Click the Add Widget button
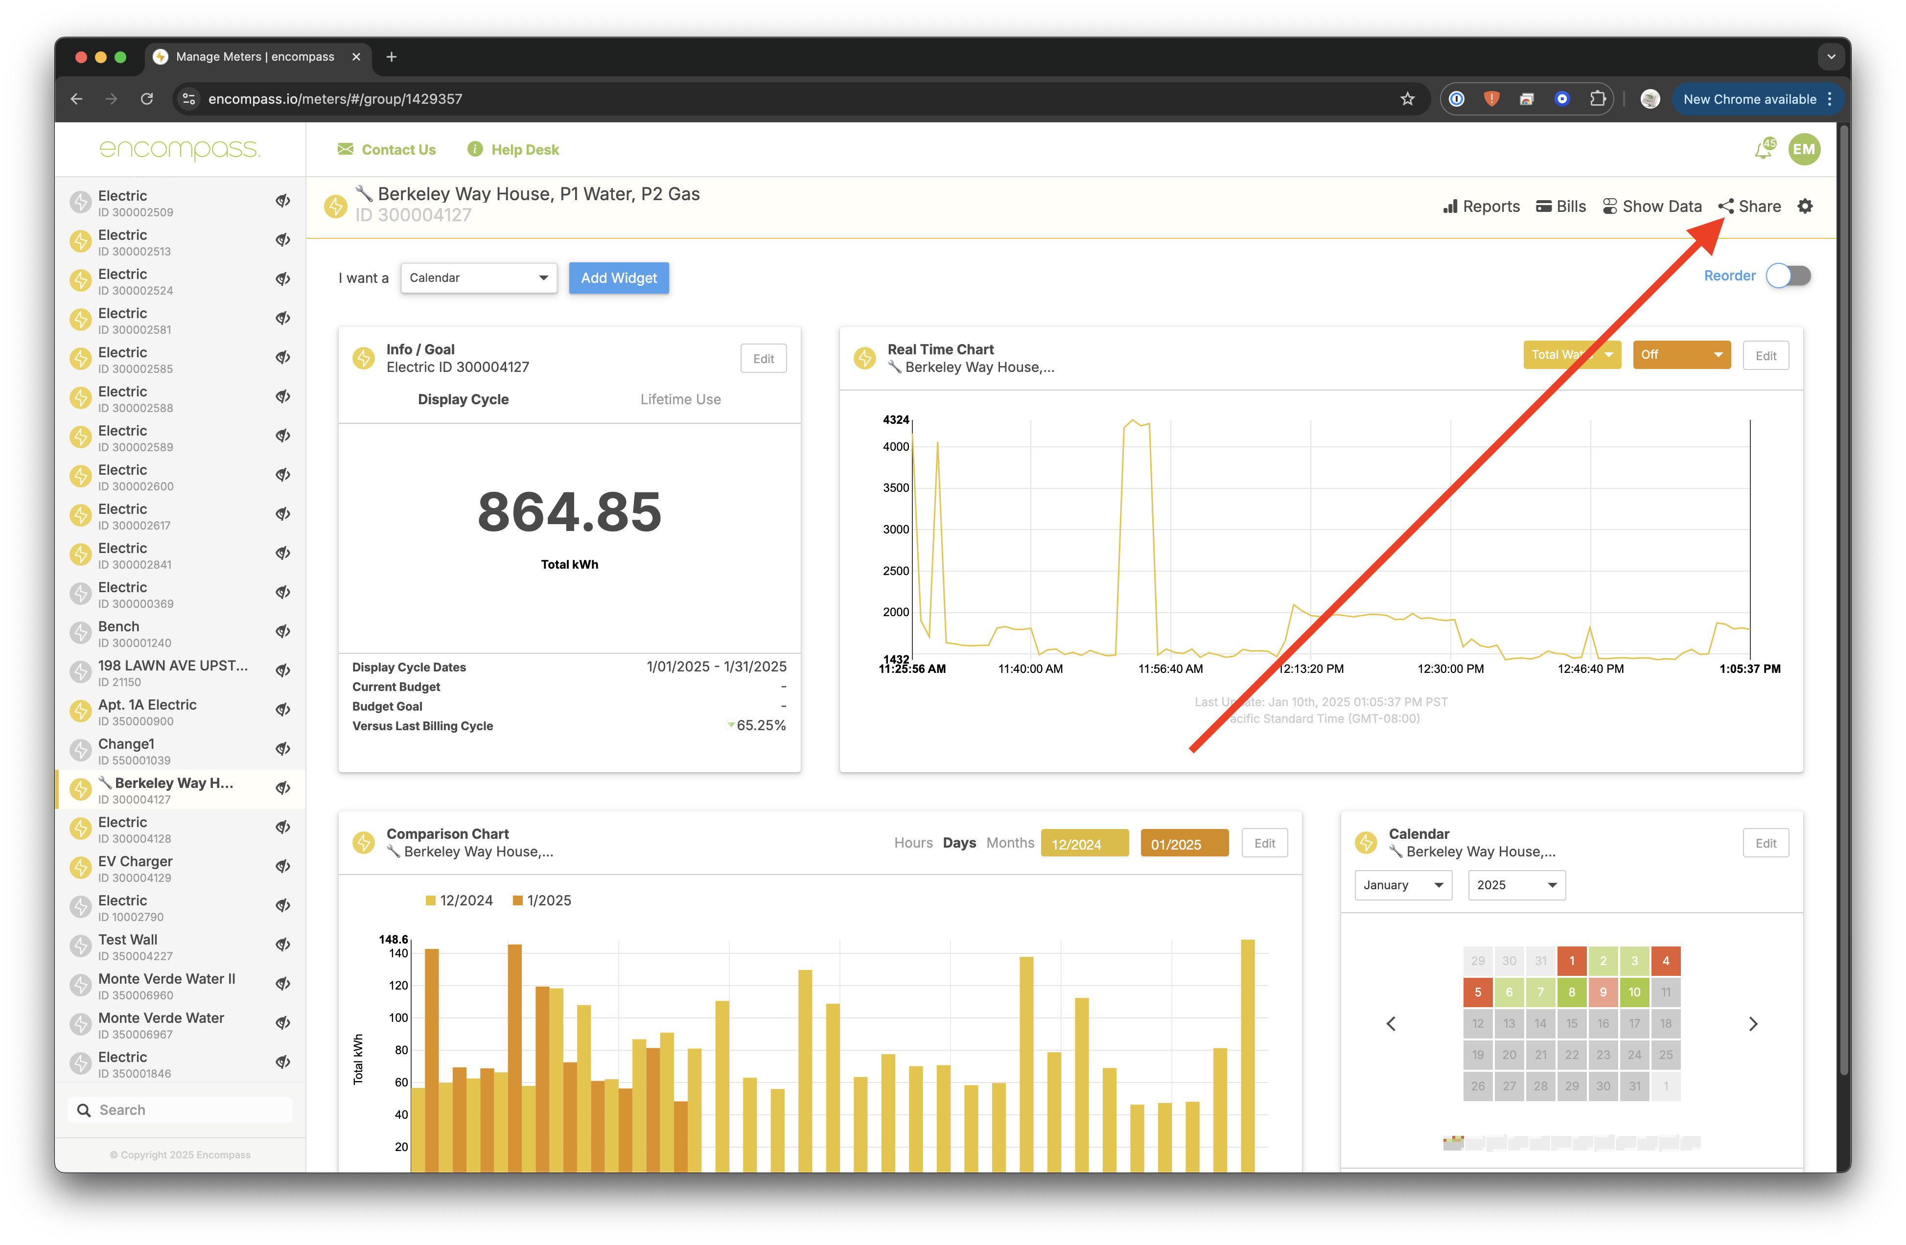The height and width of the screenshot is (1245, 1906). pos(618,278)
